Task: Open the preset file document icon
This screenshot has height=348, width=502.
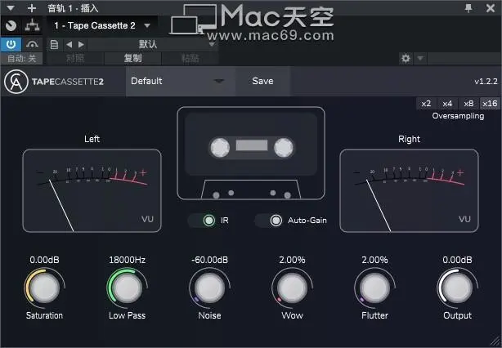Action: tap(55, 44)
